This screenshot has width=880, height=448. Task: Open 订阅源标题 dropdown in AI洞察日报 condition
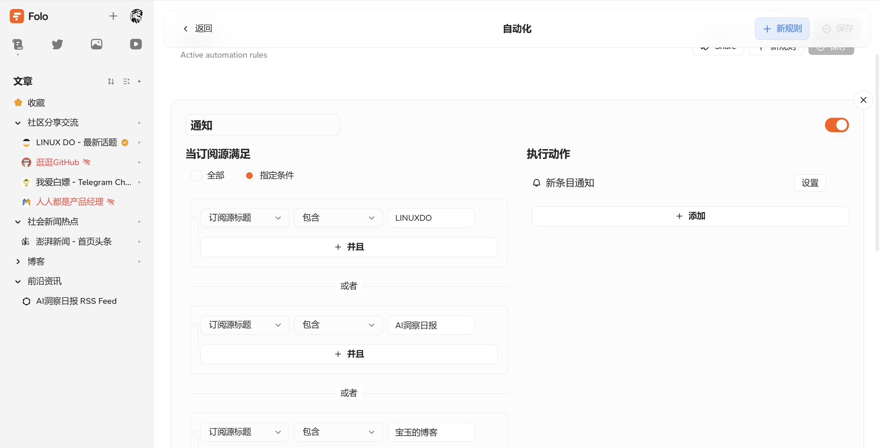tap(245, 325)
